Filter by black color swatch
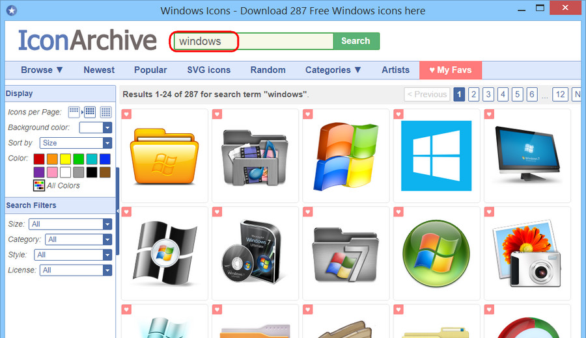Viewport: 586px width, 338px height. click(92, 172)
